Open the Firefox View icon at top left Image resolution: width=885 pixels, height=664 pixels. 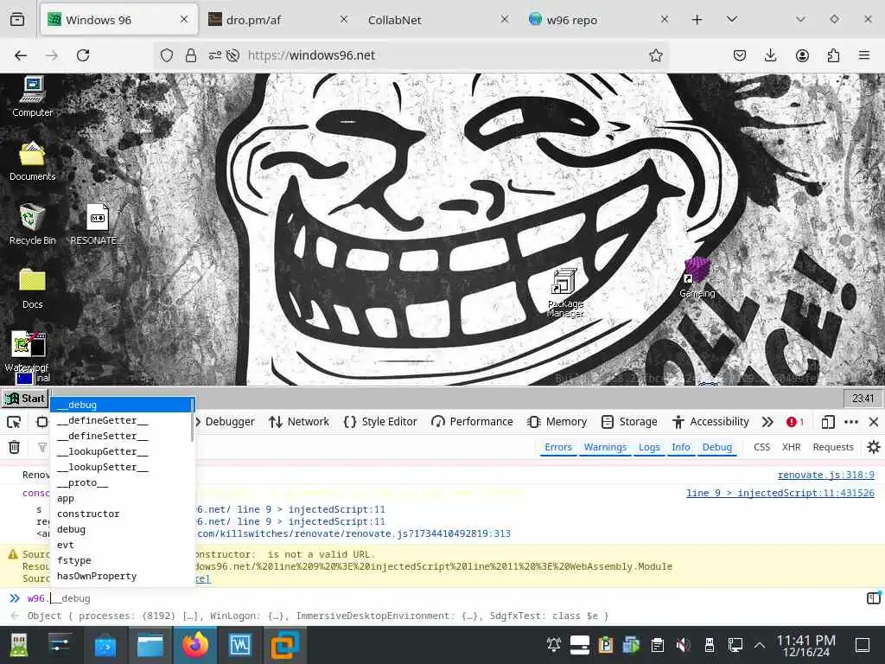point(17,20)
